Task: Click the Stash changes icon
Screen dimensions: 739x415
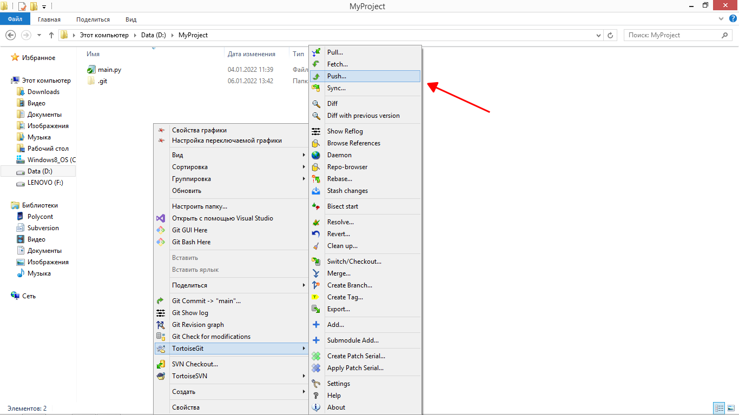Action: 316,191
